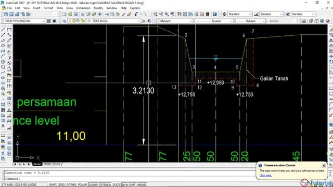Toggle DUCS in status bar
The width and height of the screenshot is (333, 187).
(116, 185)
